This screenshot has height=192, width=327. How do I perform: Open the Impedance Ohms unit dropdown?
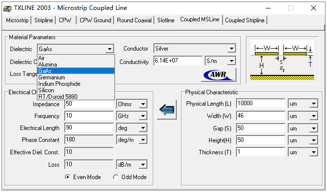[143, 104]
